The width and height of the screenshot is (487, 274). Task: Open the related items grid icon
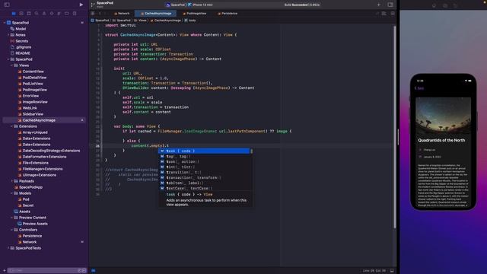(x=93, y=14)
